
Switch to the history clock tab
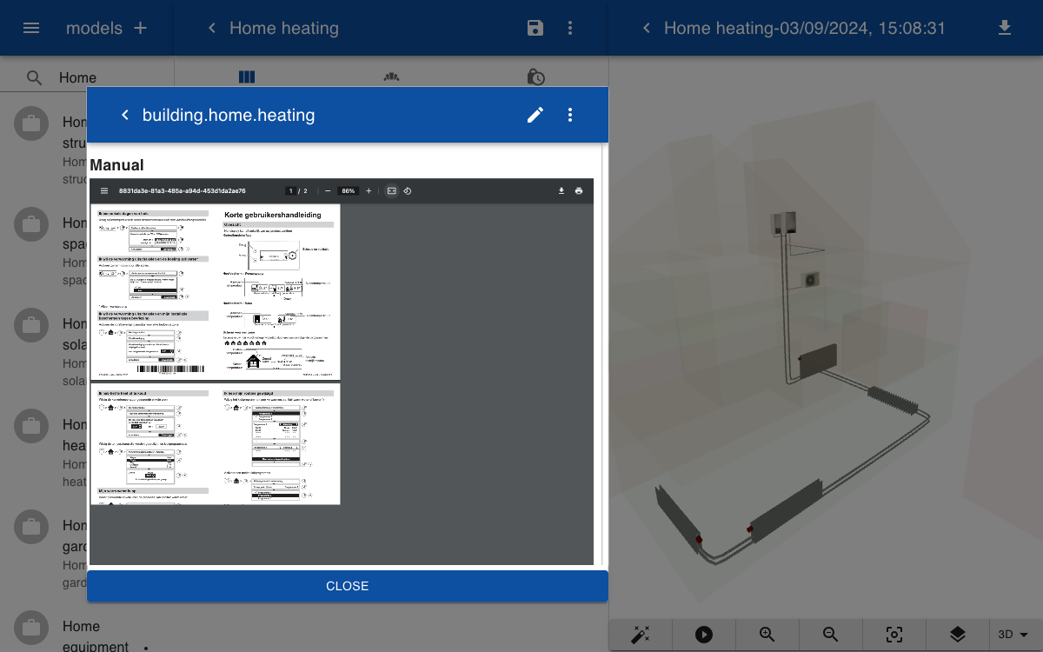point(536,77)
